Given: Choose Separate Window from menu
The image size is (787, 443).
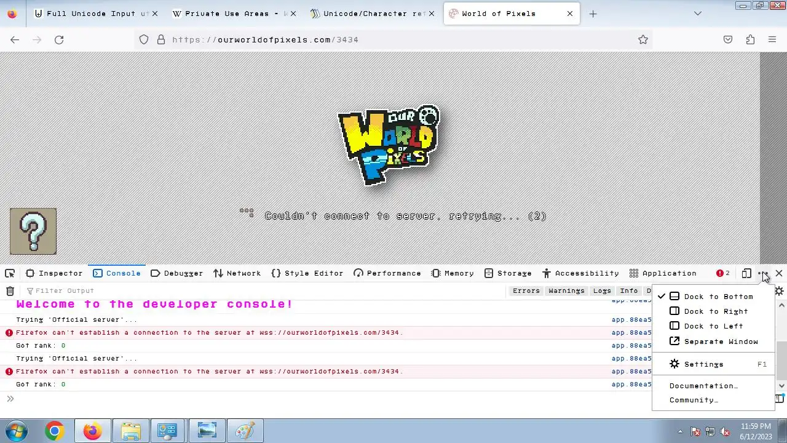Looking at the screenshot, I should tap(713, 341).
